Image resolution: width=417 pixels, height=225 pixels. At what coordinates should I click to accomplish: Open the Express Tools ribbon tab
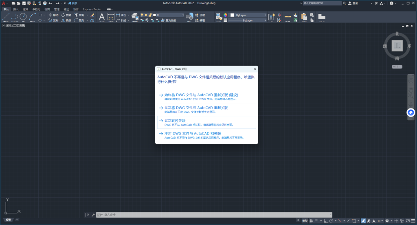click(x=92, y=9)
